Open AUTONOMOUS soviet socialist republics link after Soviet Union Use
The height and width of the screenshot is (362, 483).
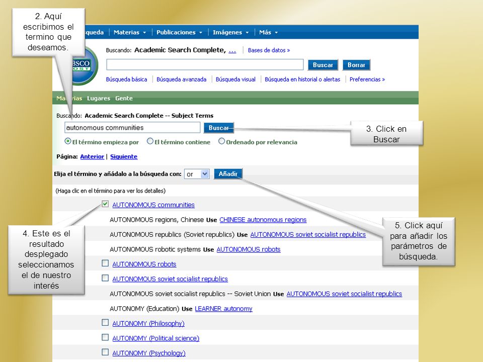tap(344, 294)
